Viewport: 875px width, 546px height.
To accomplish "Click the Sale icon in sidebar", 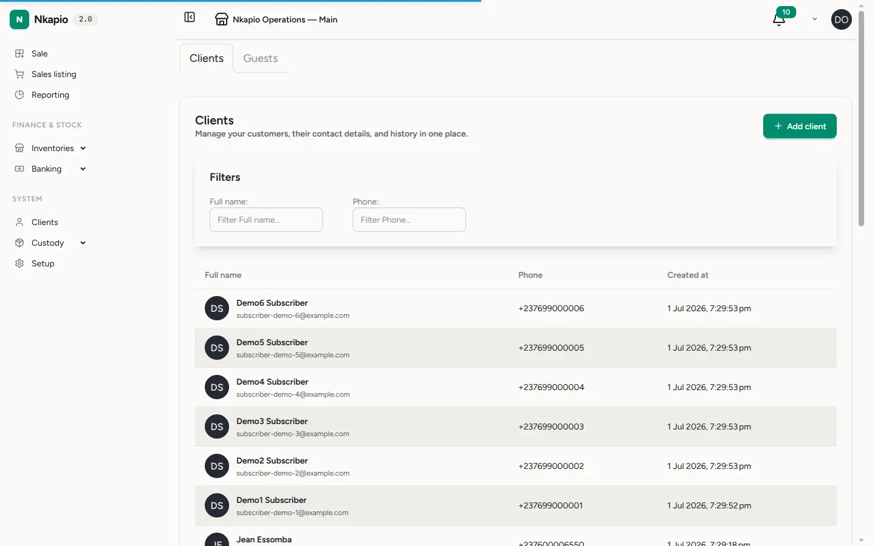I will point(19,53).
